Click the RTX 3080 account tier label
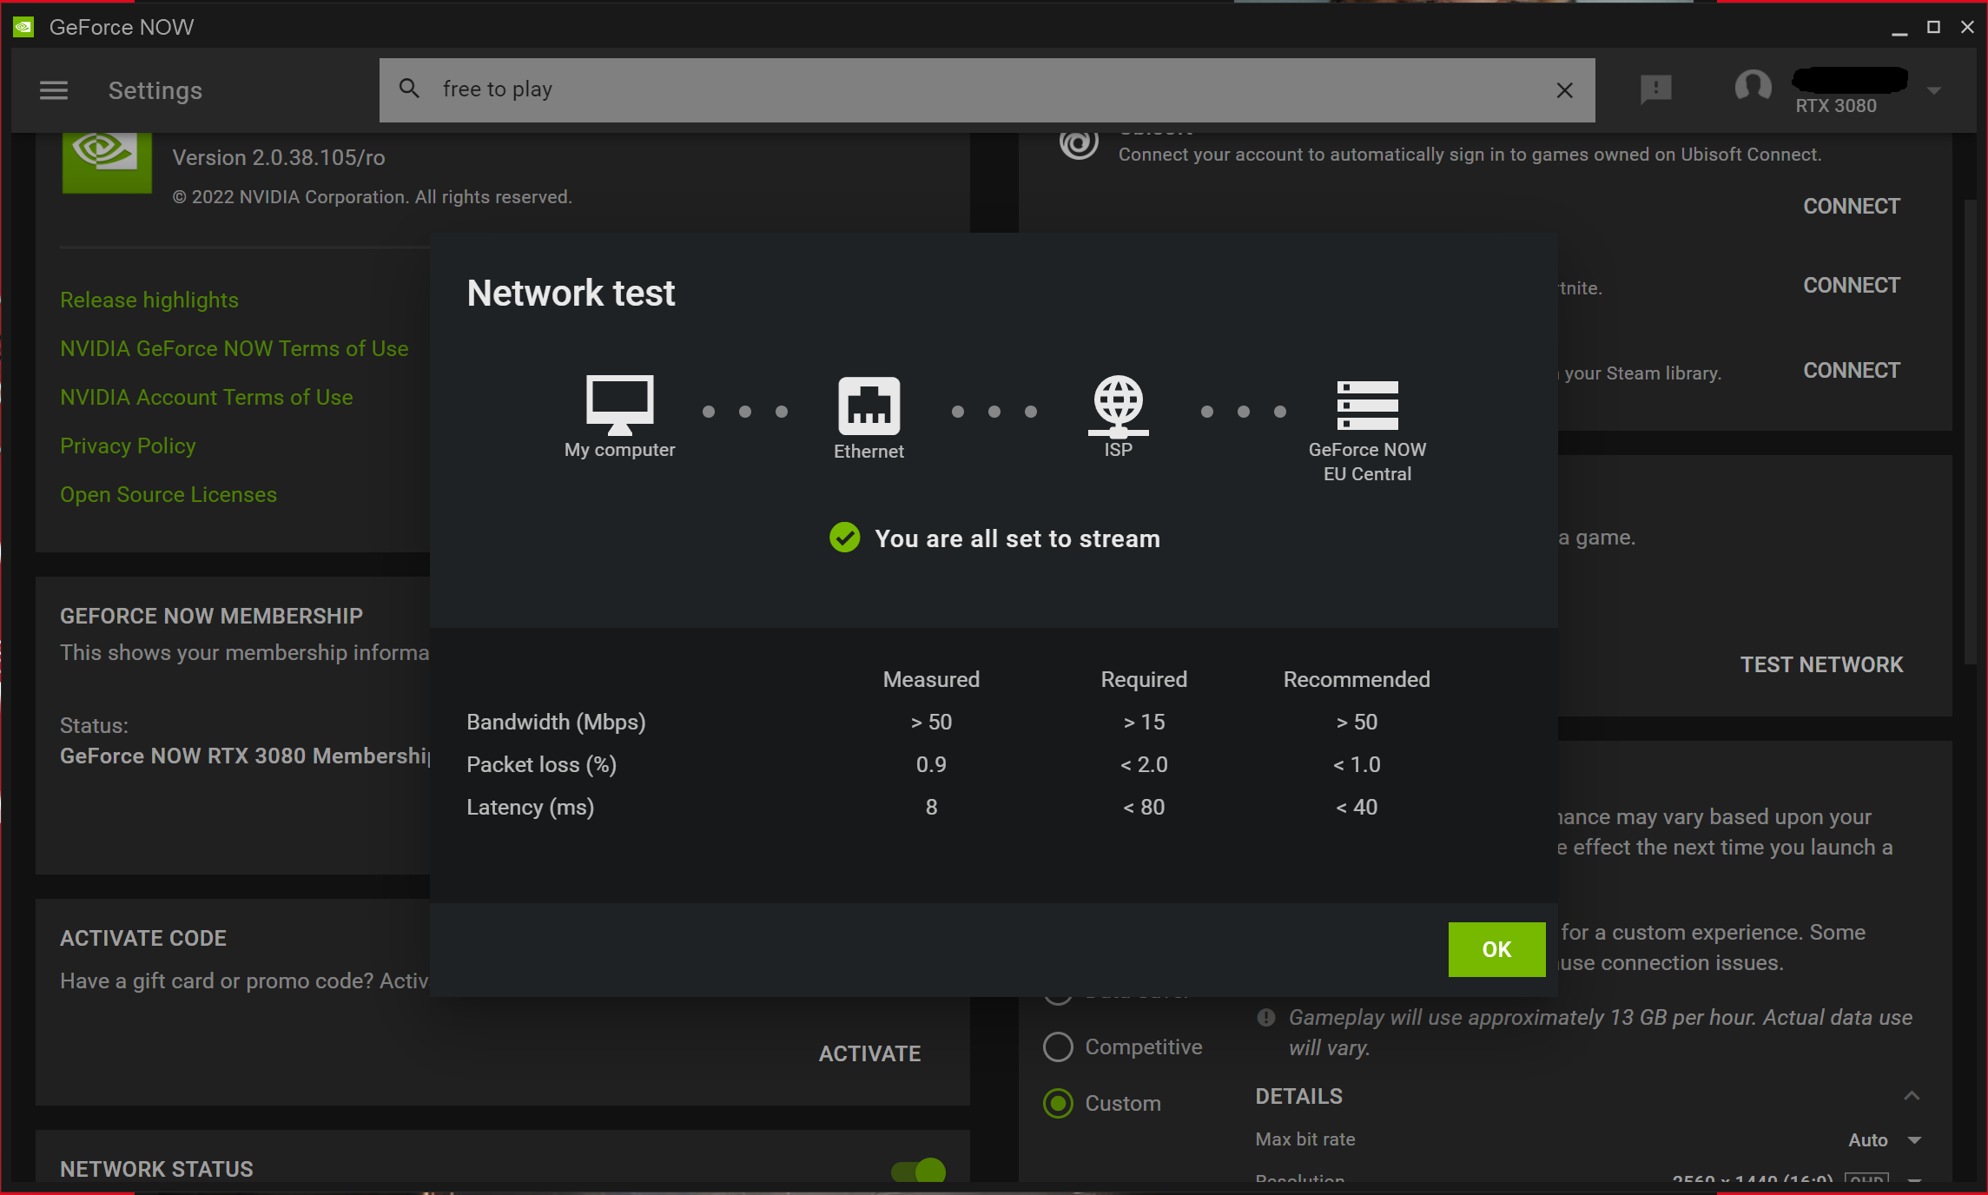The width and height of the screenshot is (1988, 1195). tap(1836, 106)
